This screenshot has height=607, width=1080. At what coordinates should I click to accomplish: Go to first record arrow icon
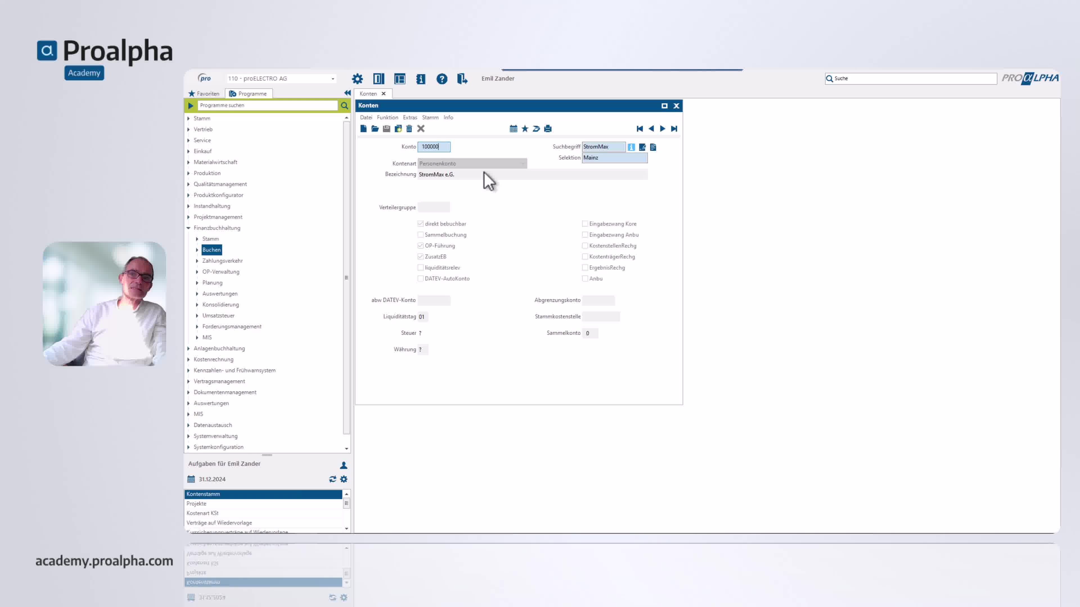click(640, 129)
